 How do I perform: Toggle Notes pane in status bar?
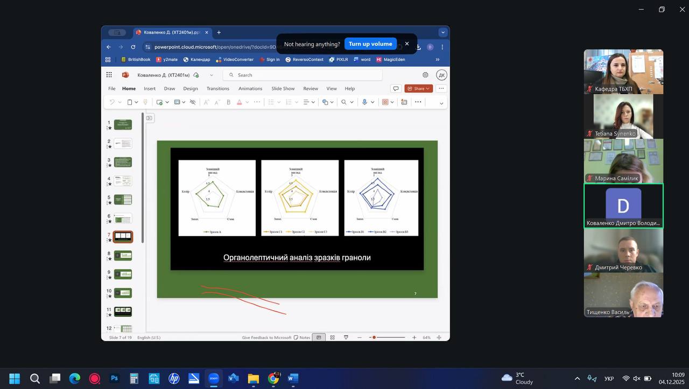pos(302,337)
